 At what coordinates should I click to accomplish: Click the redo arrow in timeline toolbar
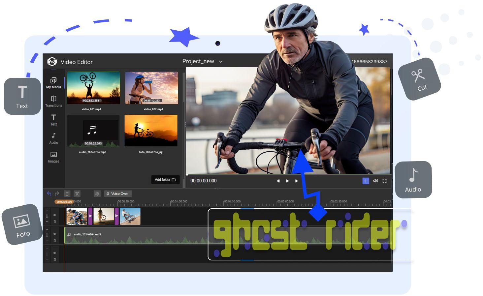click(57, 194)
